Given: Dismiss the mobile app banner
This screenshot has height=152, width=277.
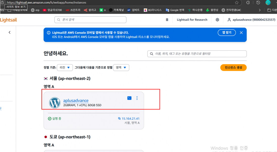Looking at the screenshot, I should [241, 33].
